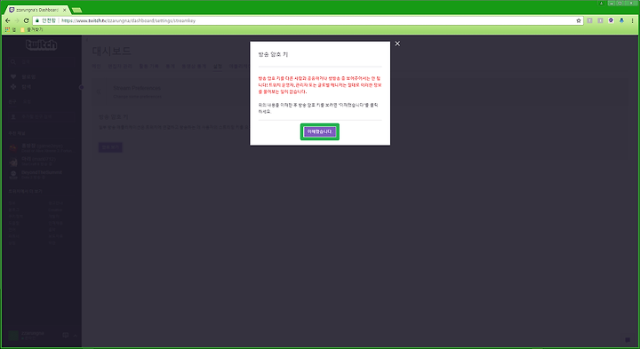Screen dimensions: 640x349
Task: Open the Chrome three-dot menu
Action: 632,20
